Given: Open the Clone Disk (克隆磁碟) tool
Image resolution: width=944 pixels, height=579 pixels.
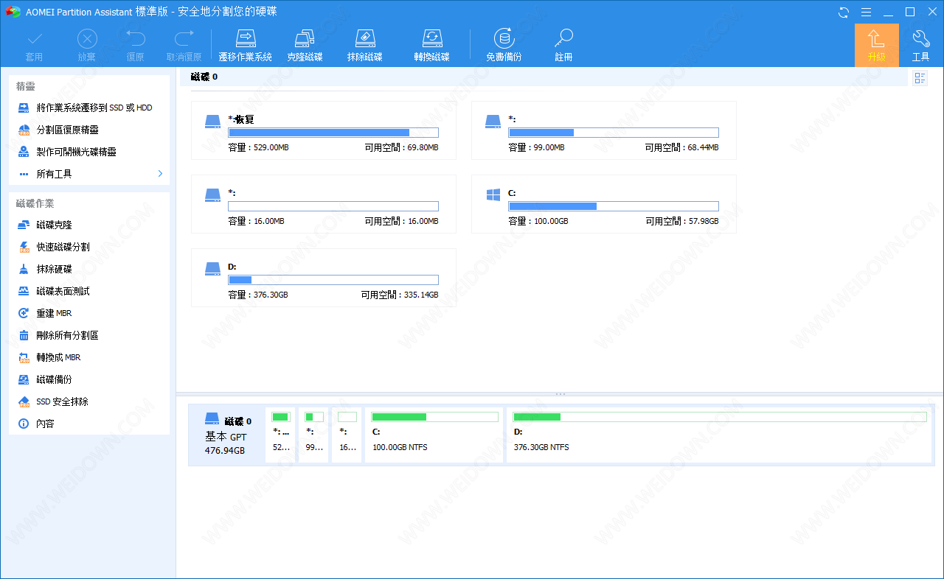Looking at the screenshot, I should click(x=305, y=45).
